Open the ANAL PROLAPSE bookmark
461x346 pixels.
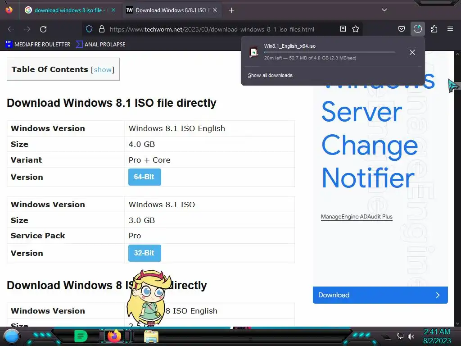(100, 45)
